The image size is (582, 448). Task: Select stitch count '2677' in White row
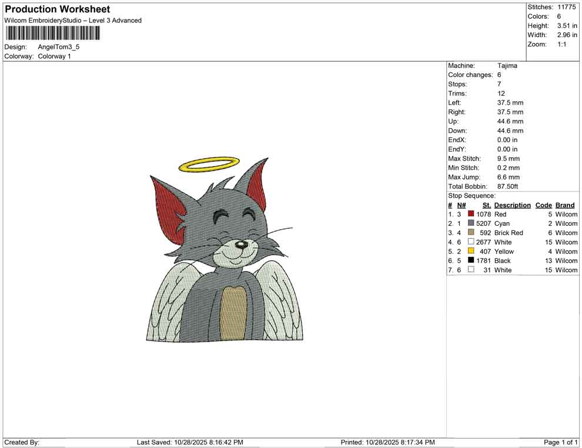point(484,242)
